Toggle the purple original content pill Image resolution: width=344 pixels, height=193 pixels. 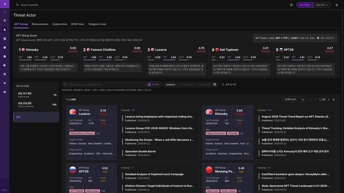305,5
